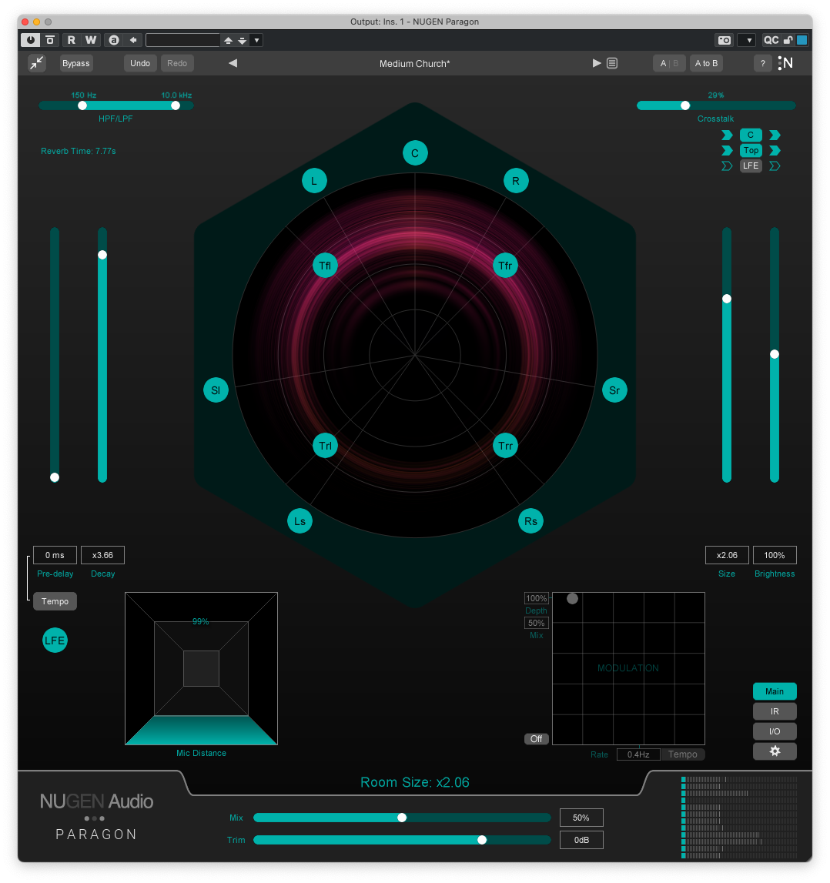Expand dropdown next to the camera icon
The height and width of the screenshot is (883, 830).
[745, 40]
